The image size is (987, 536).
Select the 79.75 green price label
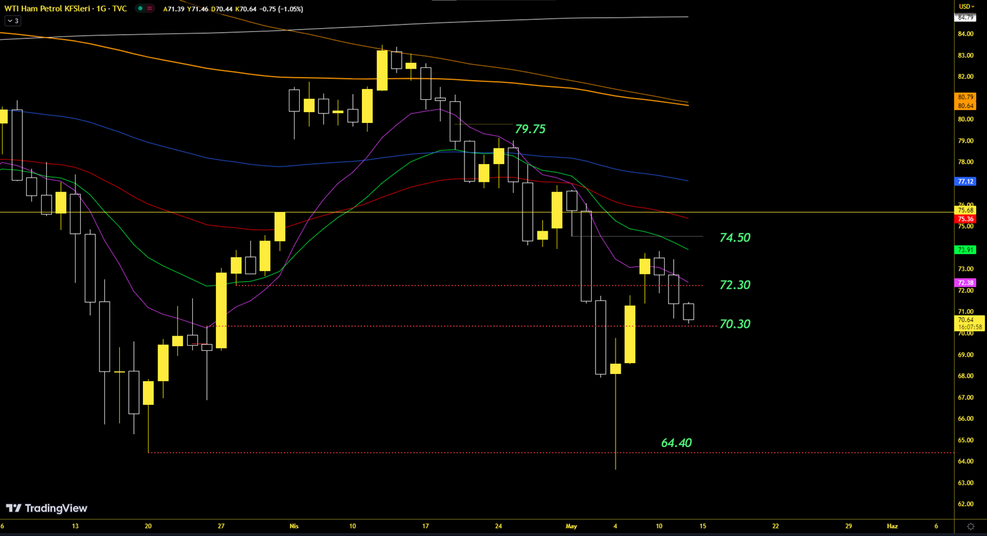click(530, 129)
